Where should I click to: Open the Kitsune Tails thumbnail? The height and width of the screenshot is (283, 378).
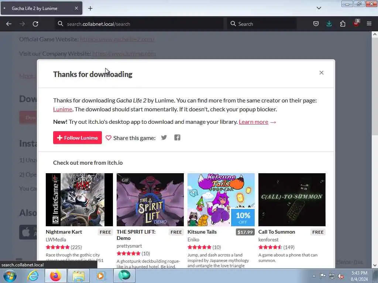click(221, 200)
